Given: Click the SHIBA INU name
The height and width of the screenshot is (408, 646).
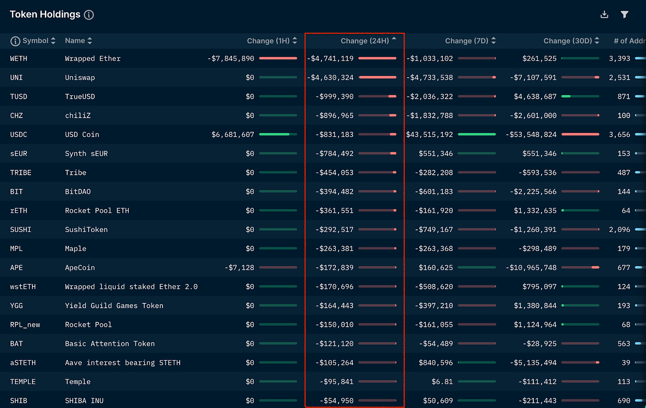Looking at the screenshot, I should (84, 401).
